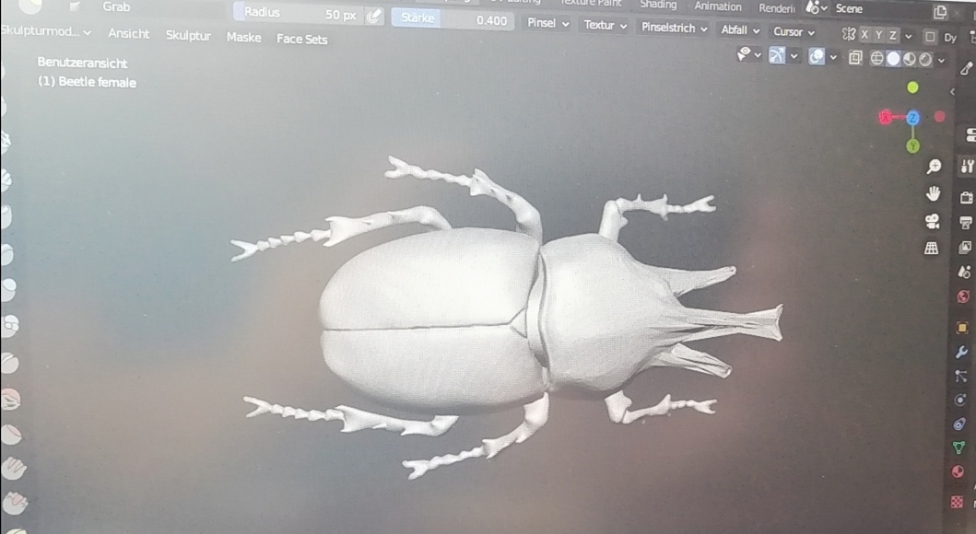The height and width of the screenshot is (534, 976).
Task: Open the Skulpturmodus mode dropdown
Action: click(46, 32)
